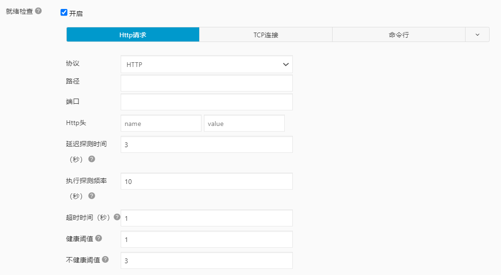Viewport: 501px width, 275px height.
Task: Switch to the 命令行 tab
Action: point(399,35)
